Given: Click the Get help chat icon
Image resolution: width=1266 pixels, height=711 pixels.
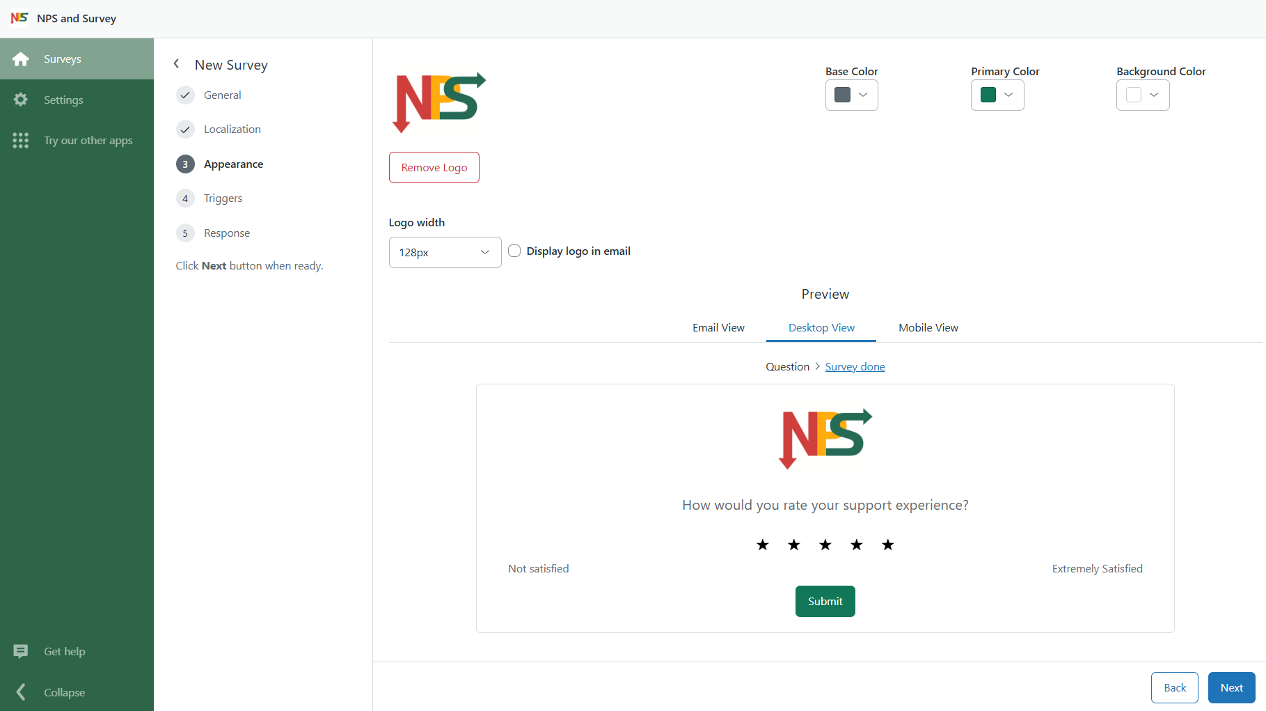Looking at the screenshot, I should (x=21, y=651).
